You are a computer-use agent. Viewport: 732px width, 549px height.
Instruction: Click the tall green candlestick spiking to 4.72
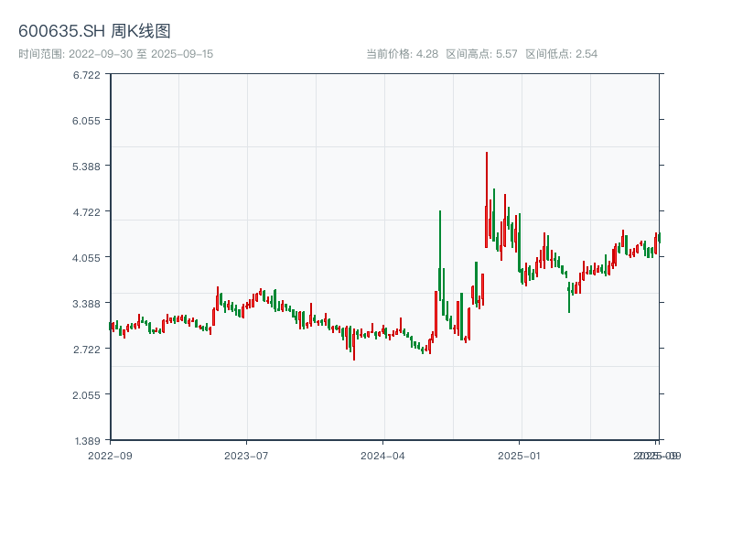coord(440,256)
